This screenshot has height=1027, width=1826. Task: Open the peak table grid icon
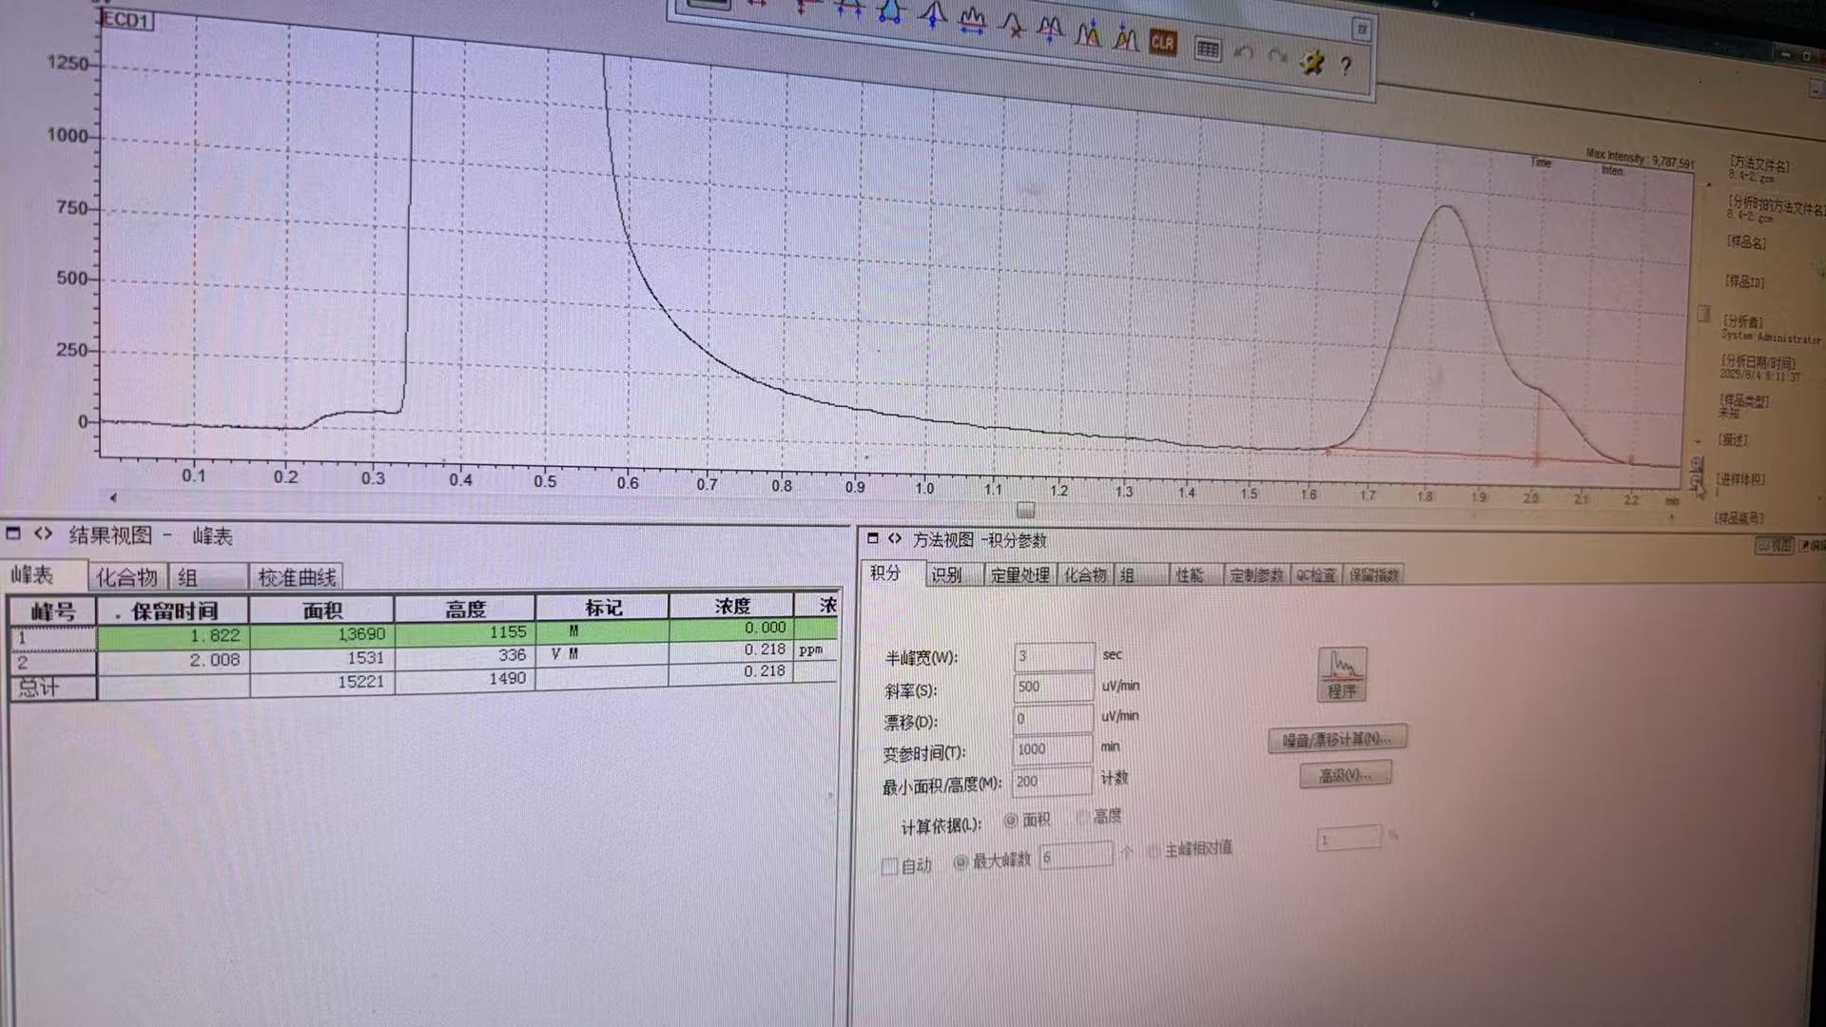click(1207, 49)
